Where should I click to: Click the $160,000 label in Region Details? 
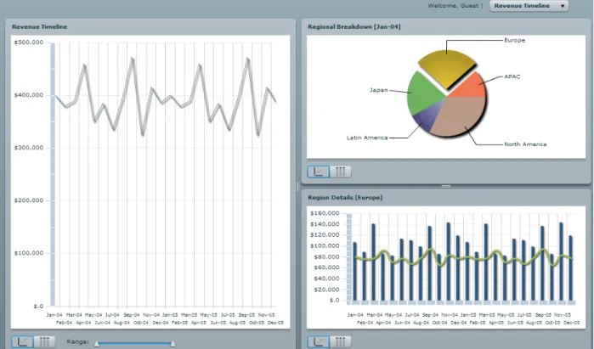325,213
